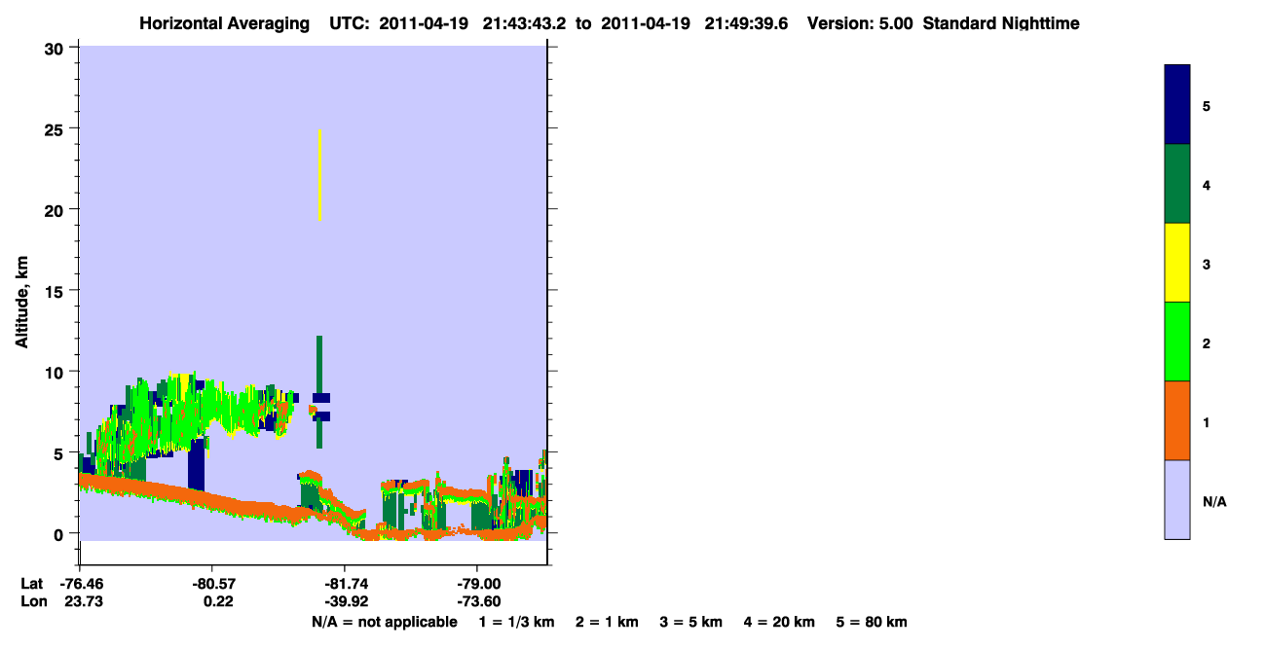Click legend text '5 = 80 km'
1266x649 pixels.
point(872,622)
